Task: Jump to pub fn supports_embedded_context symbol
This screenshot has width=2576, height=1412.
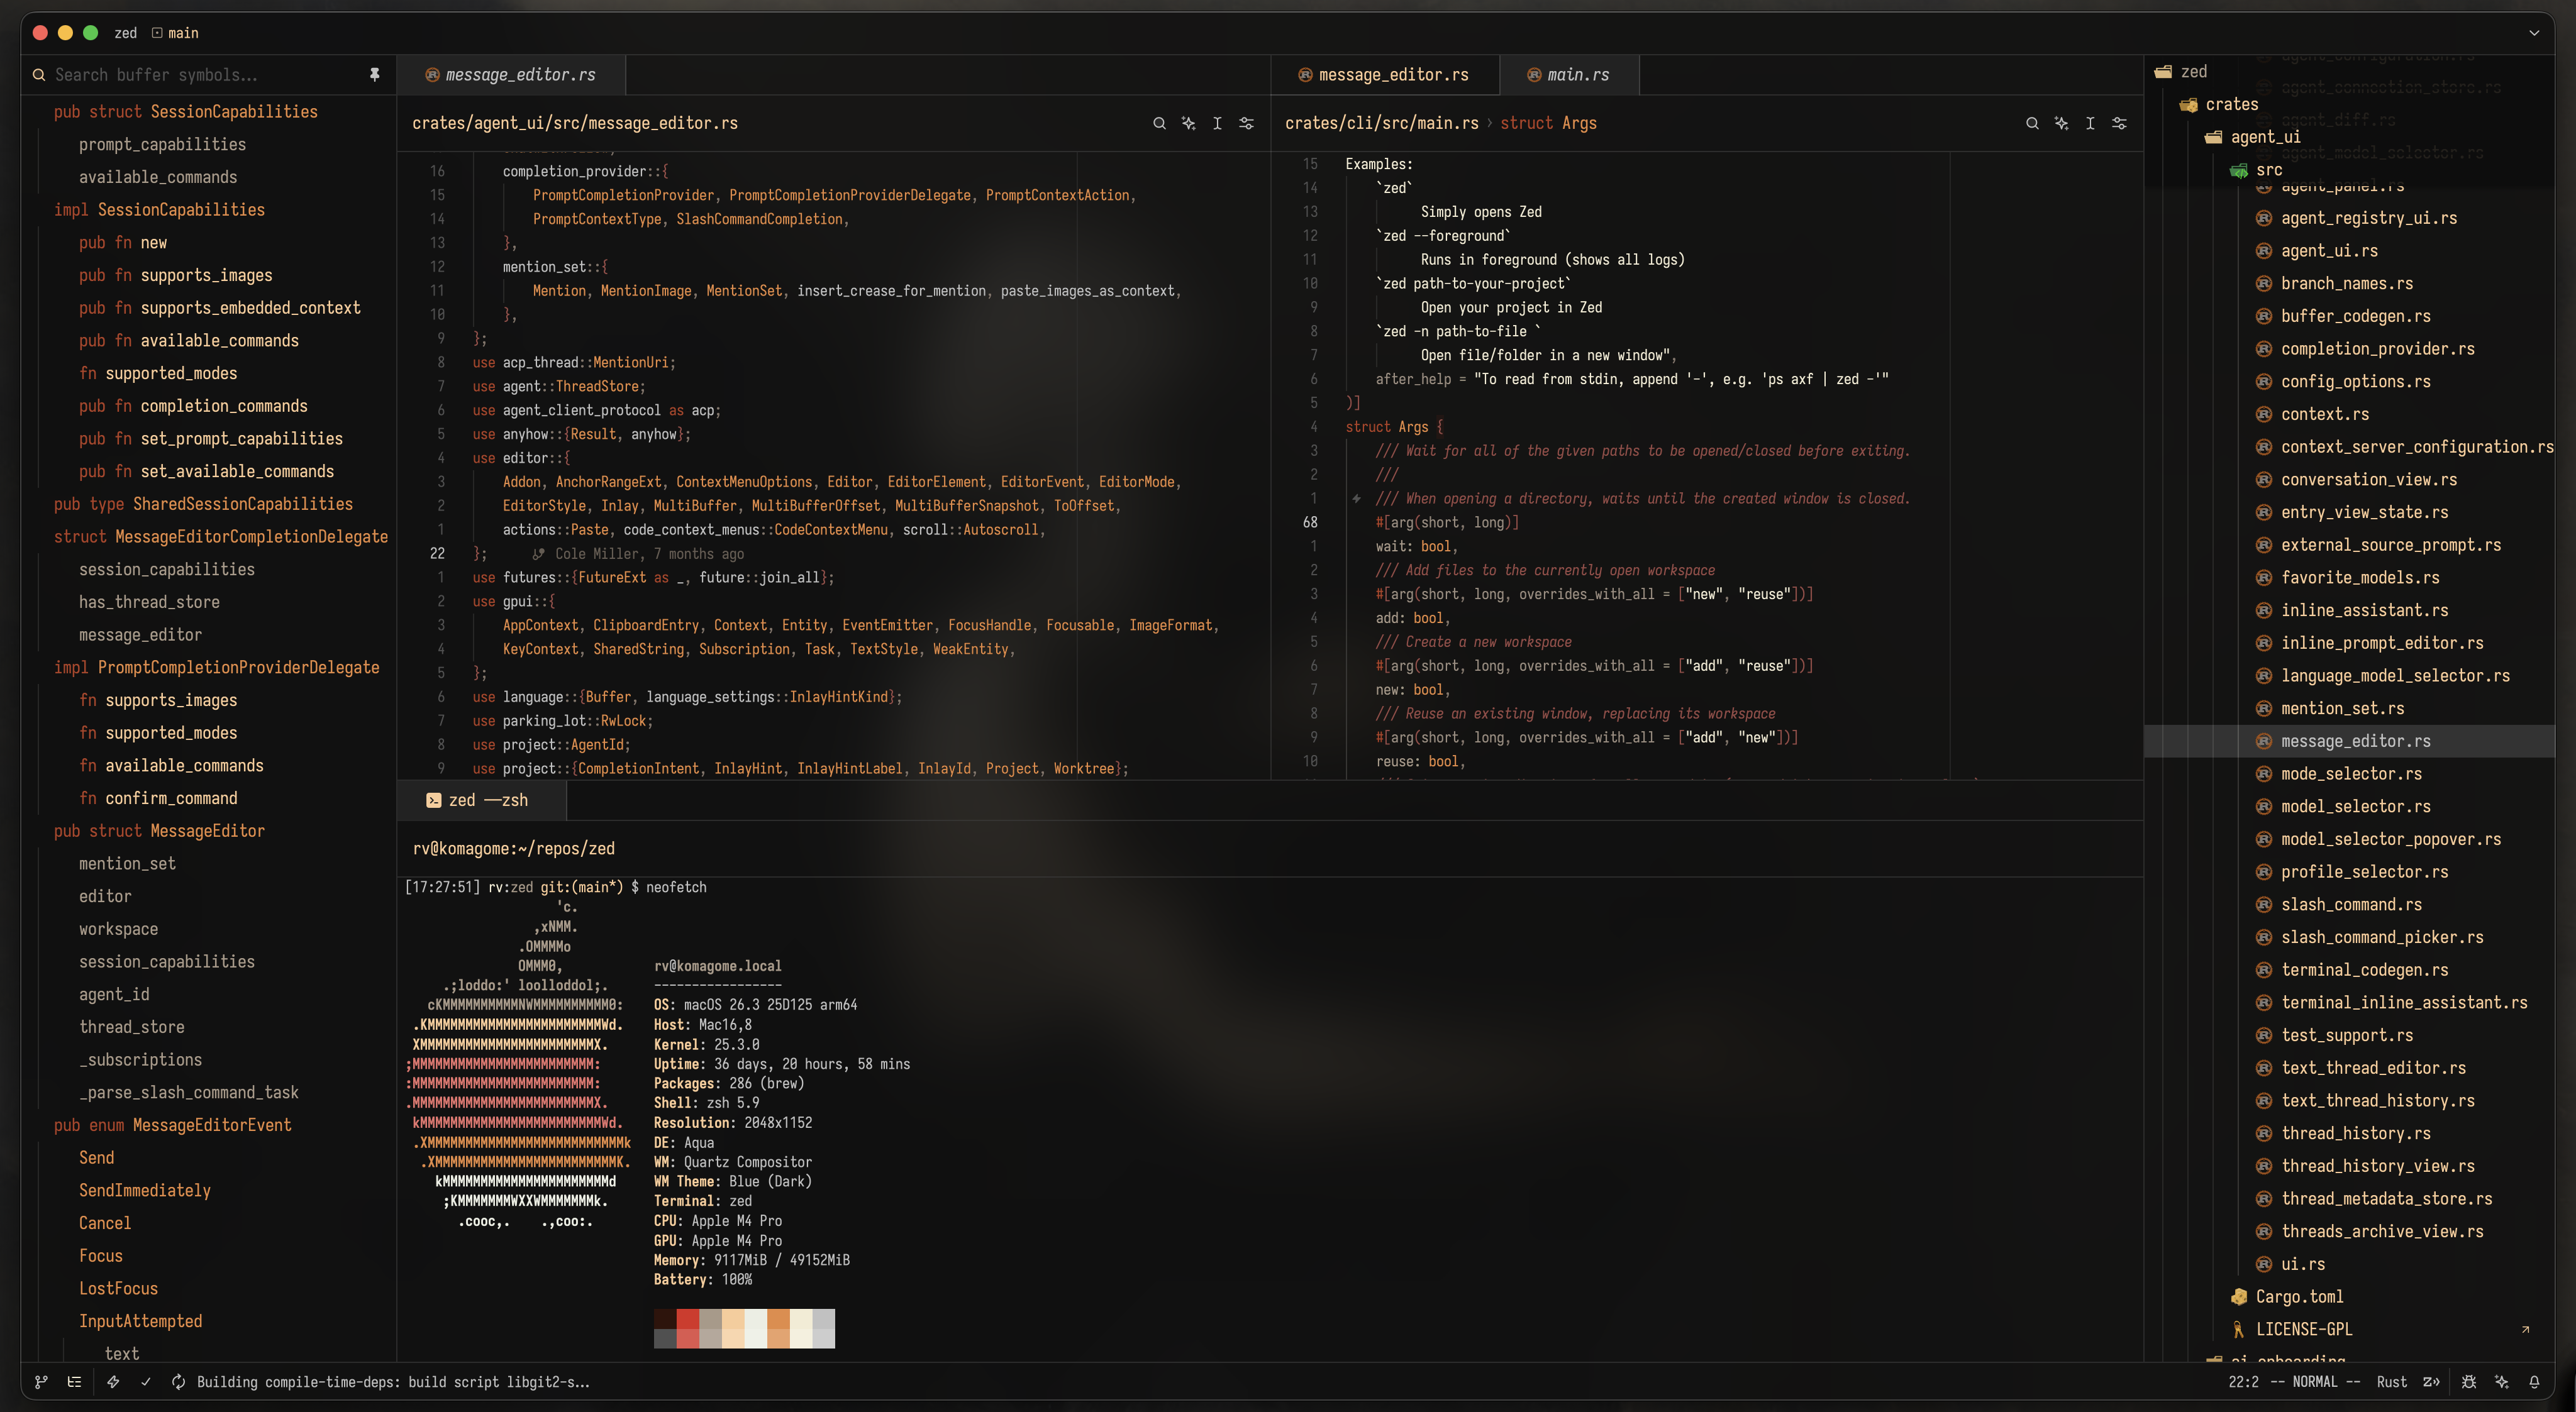Action: coord(220,308)
